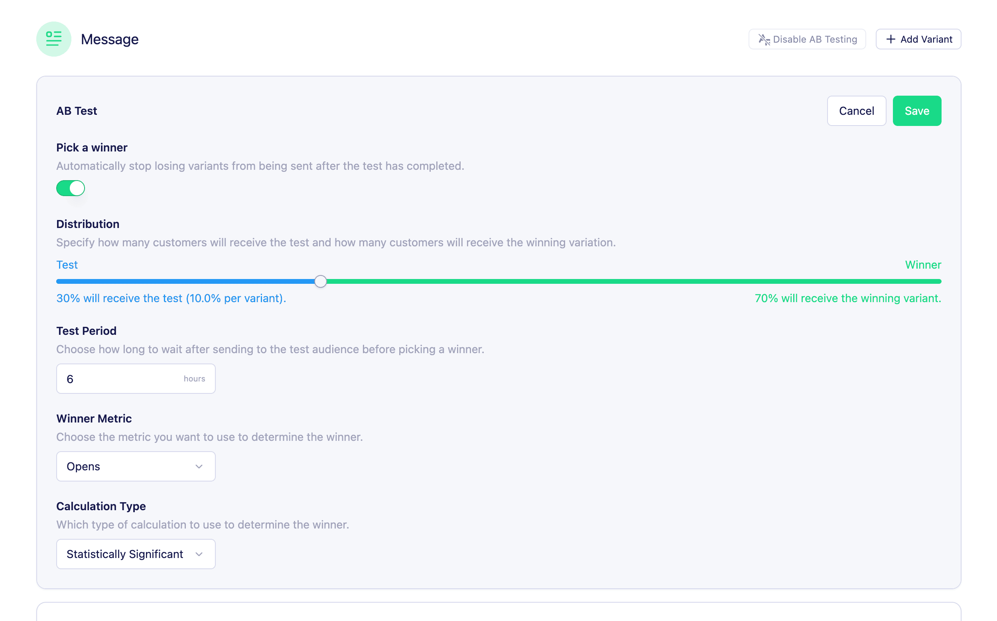Viewport: 997px width, 621px height.
Task: Click the Message heading text
Action: pyautogui.click(x=110, y=39)
